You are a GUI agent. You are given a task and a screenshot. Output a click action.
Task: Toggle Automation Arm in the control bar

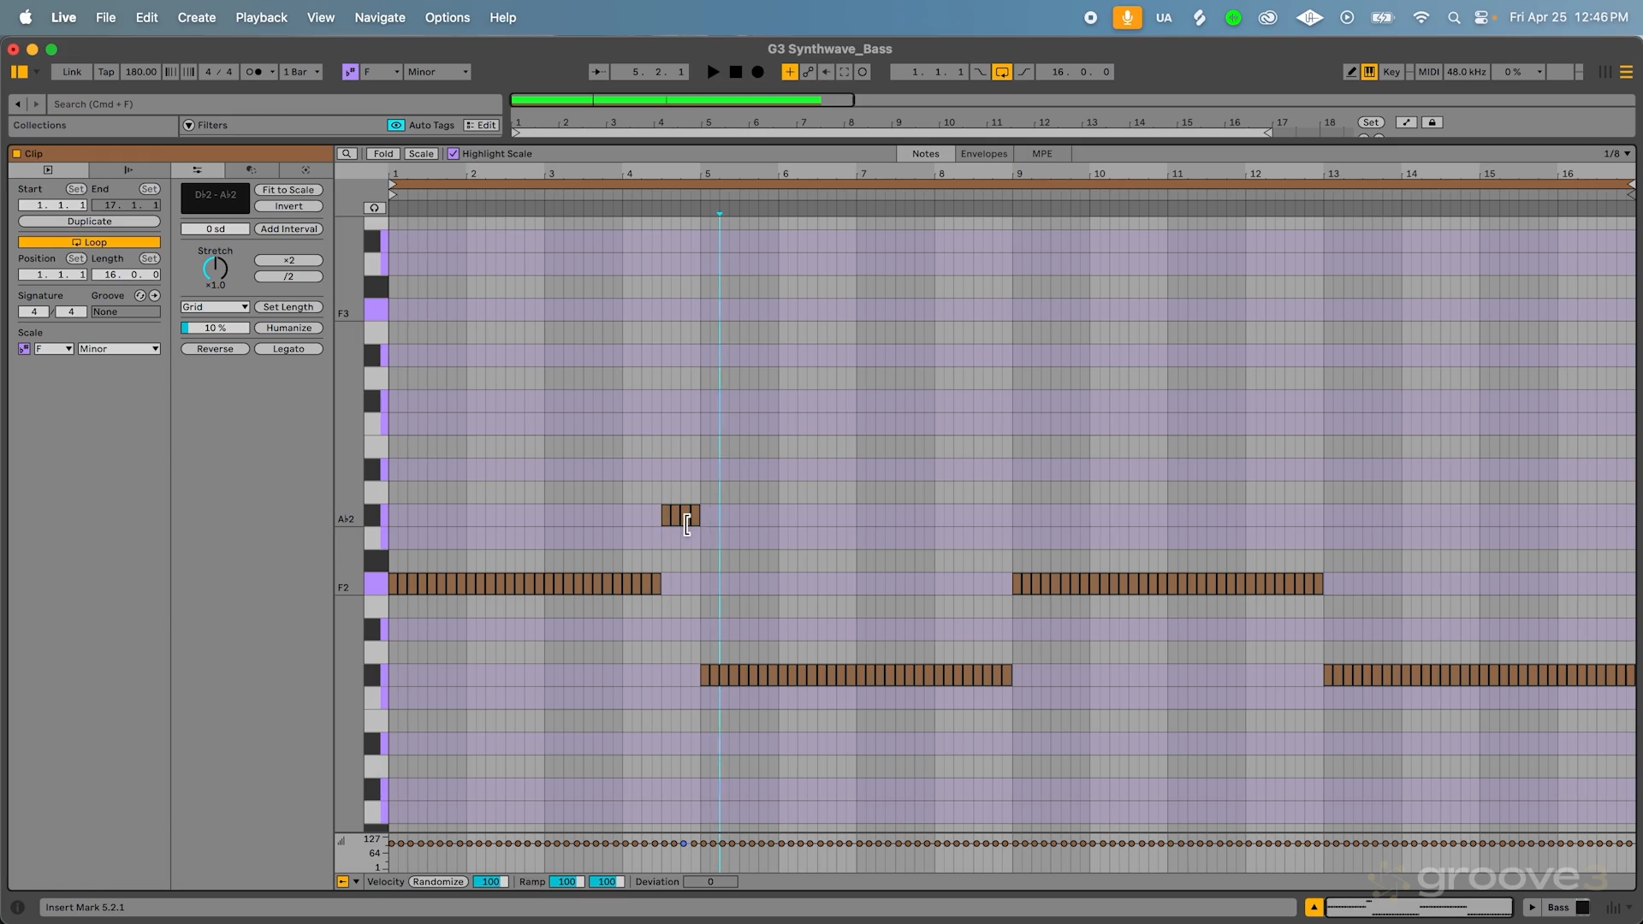(808, 72)
